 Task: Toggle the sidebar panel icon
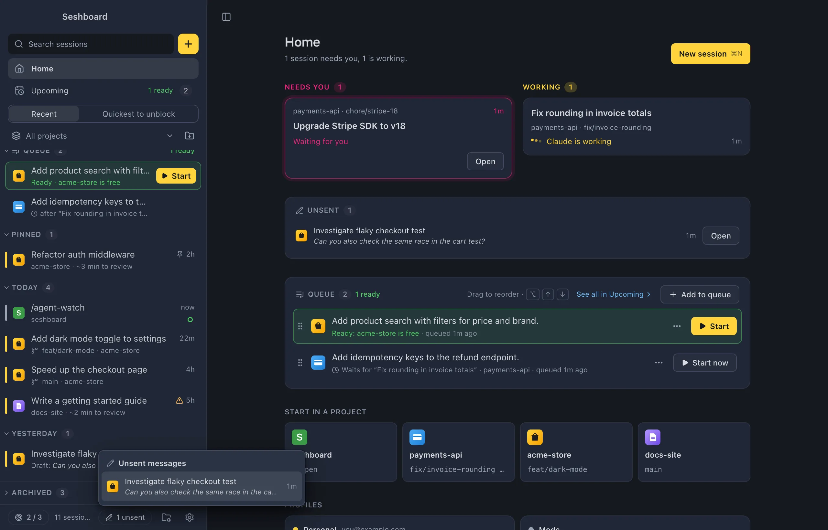point(226,16)
